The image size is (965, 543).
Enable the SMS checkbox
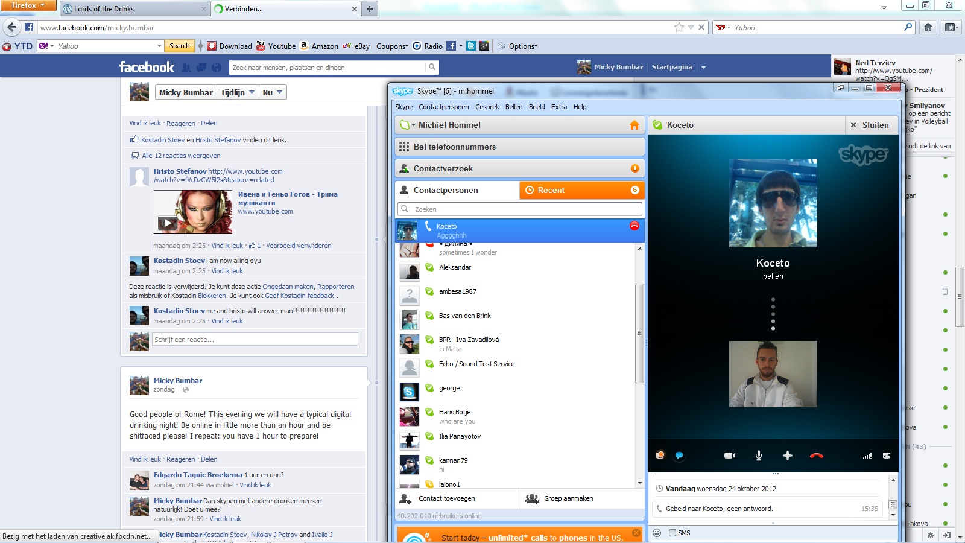point(672,533)
